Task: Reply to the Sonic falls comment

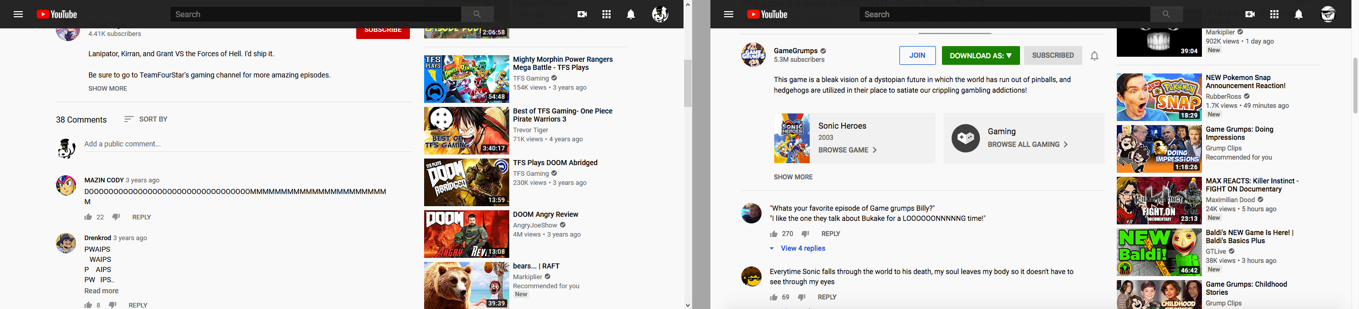Action: (827, 297)
